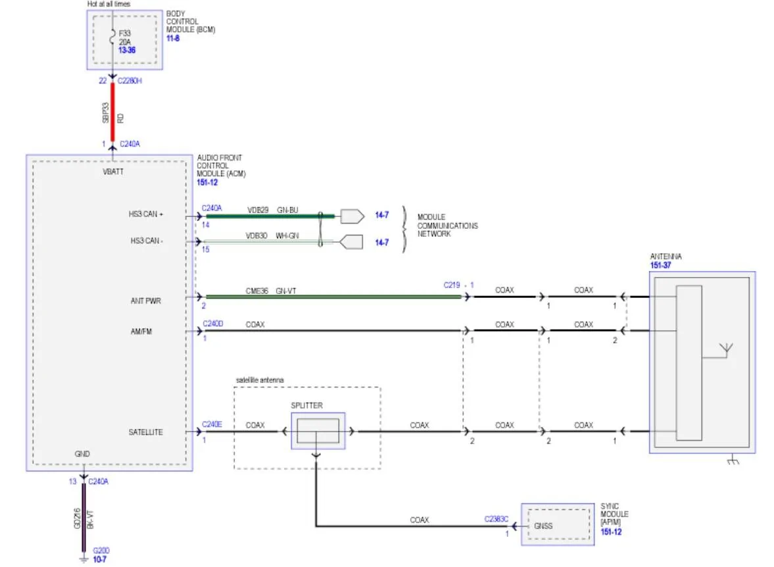Click the red SBP33 wire segment
This screenshot has height=567, width=774.
112,112
